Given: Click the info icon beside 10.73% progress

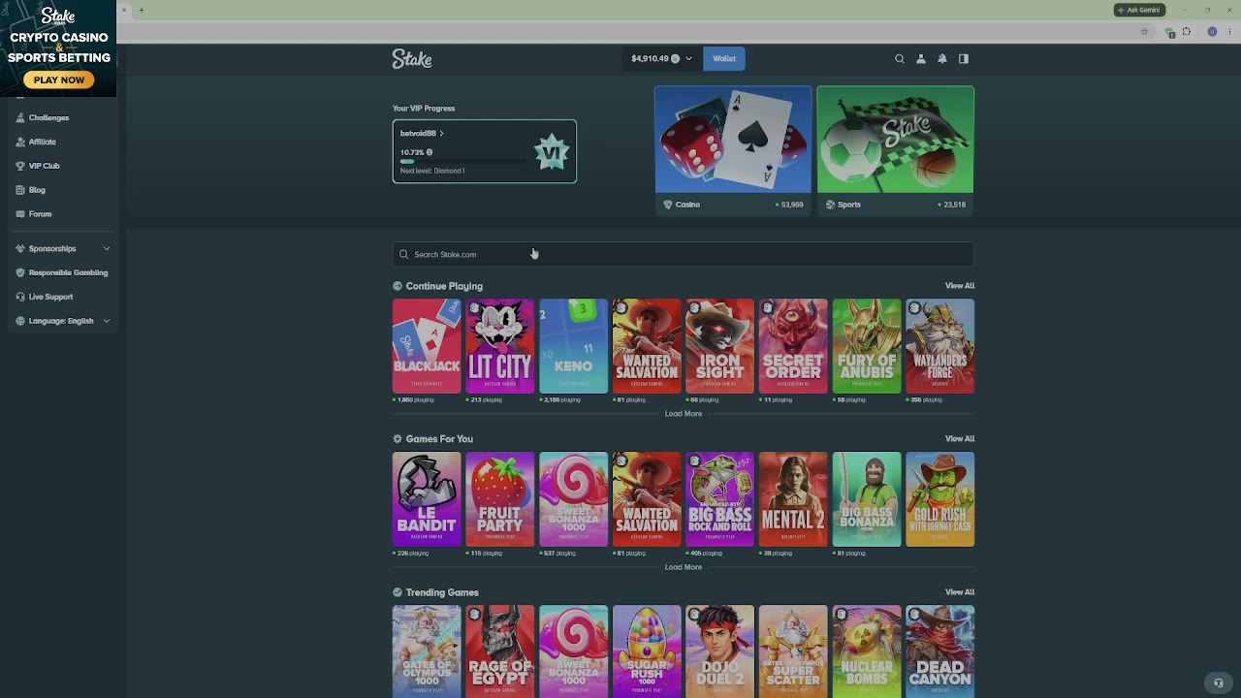Looking at the screenshot, I should click(x=430, y=152).
